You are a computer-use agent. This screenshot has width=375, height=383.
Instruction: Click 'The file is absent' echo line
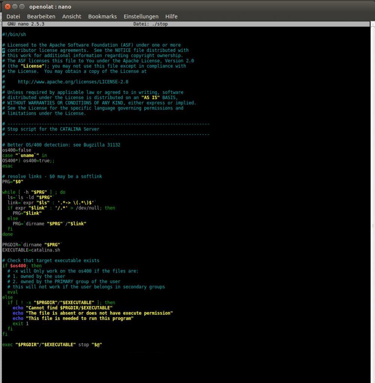tap(93, 313)
